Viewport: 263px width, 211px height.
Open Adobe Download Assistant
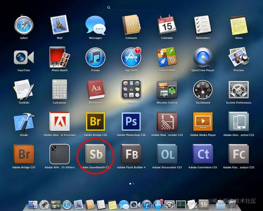[x=60, y=121]
